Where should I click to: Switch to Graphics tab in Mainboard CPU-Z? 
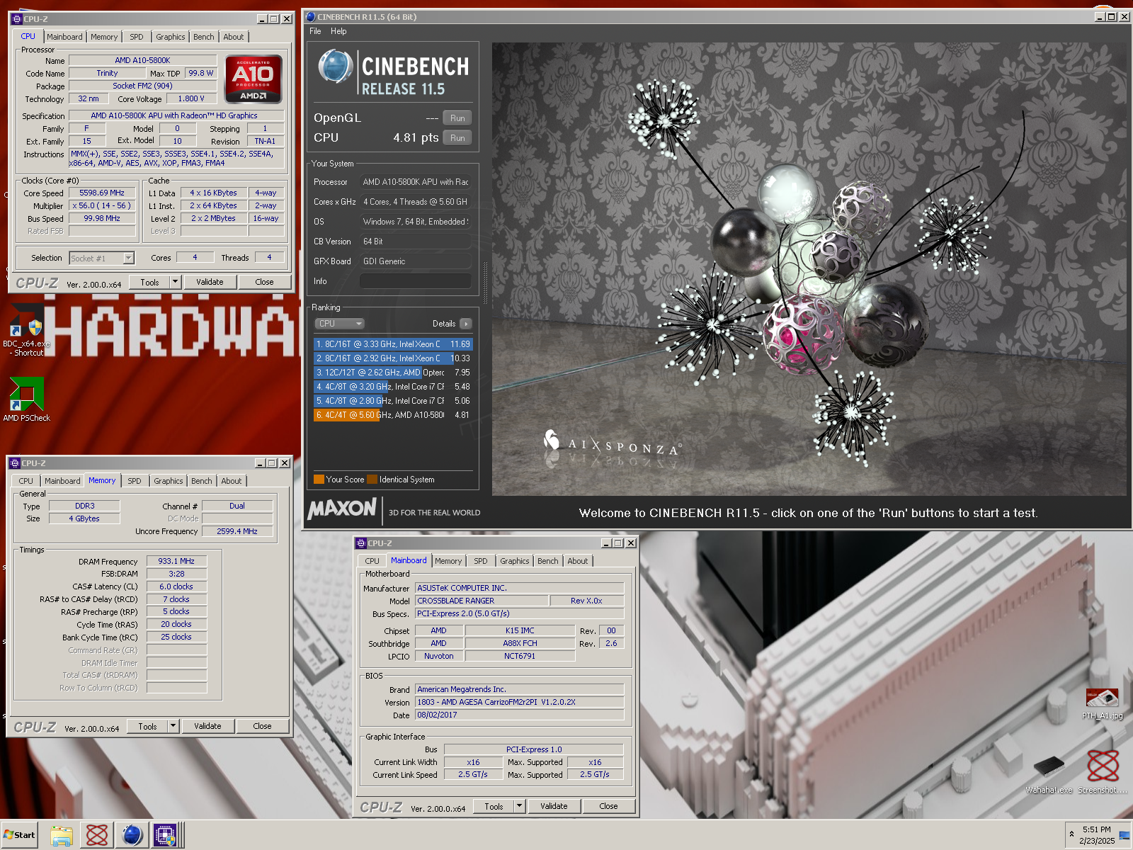coord(515,561)
